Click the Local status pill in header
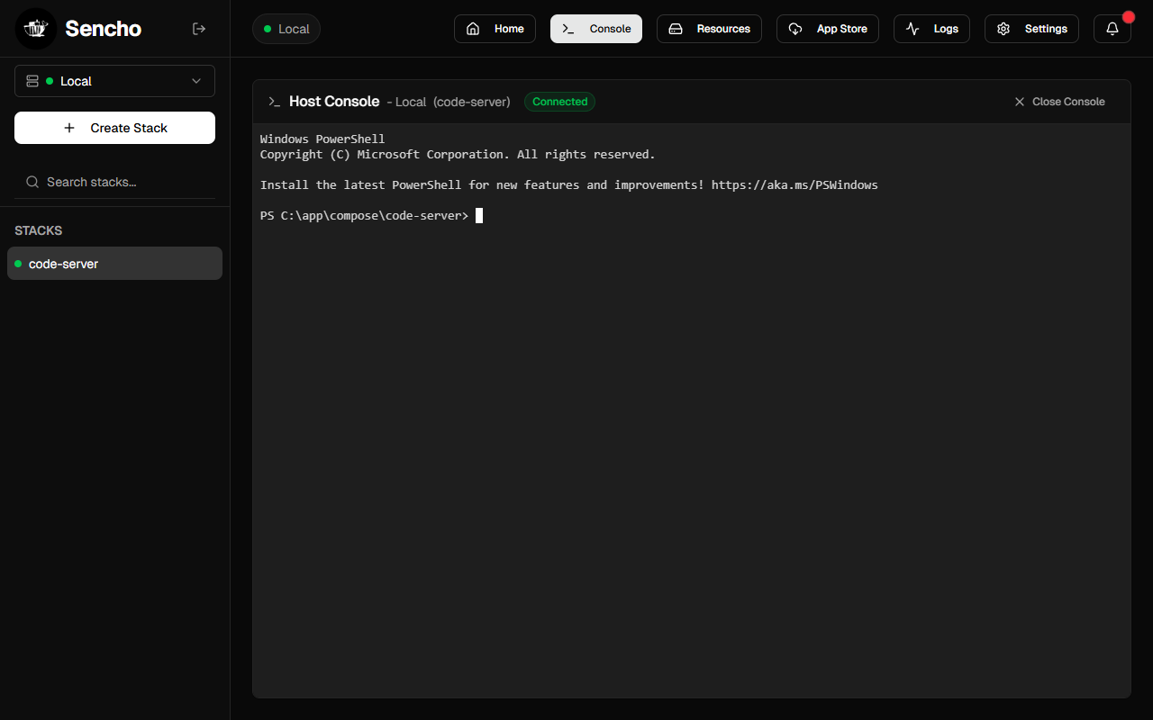Screen dimensions: 1153x720 click(286, 29)
